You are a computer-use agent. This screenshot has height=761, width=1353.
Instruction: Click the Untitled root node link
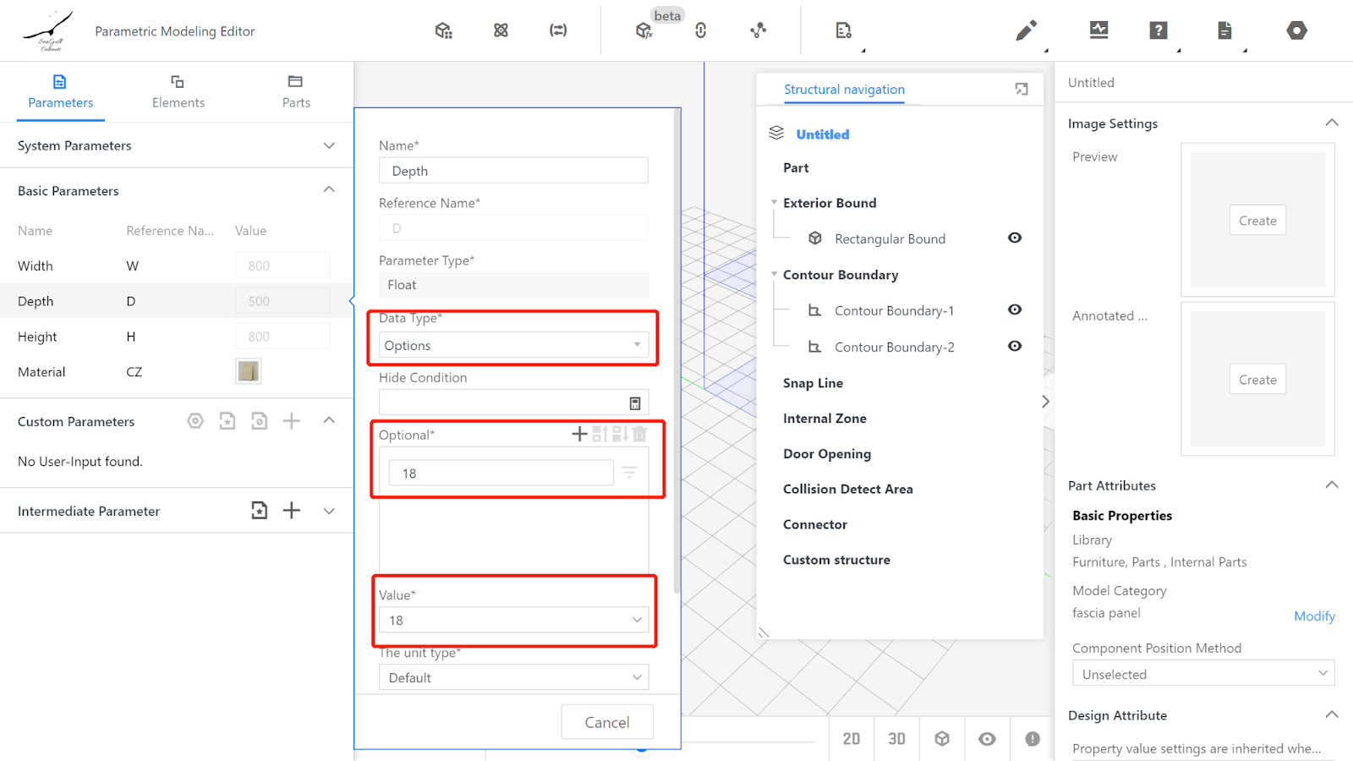click(823, 134)
